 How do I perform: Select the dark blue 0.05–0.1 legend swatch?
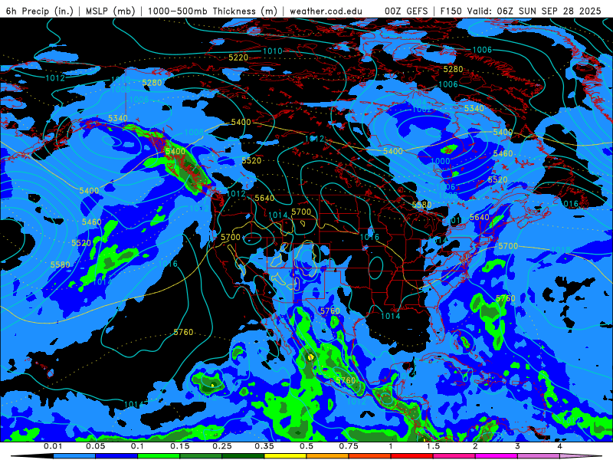click(x=116, y=456)
